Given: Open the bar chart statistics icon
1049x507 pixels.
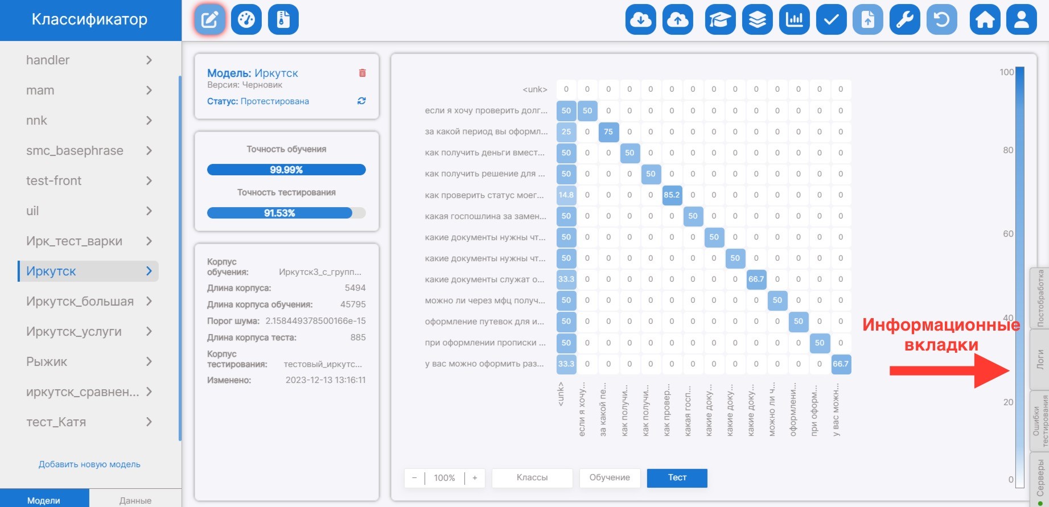Looking at the screenshot, I should (x=794, y=20).
